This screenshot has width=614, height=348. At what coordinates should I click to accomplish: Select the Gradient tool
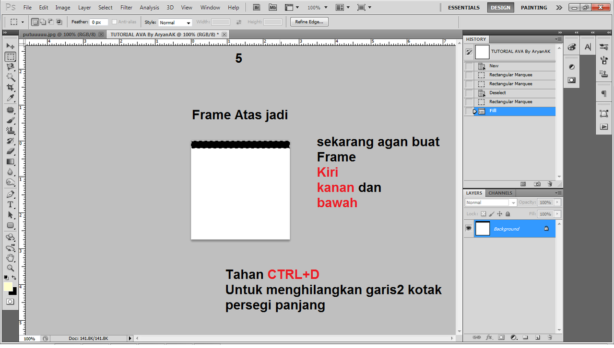tap(10, 162)
